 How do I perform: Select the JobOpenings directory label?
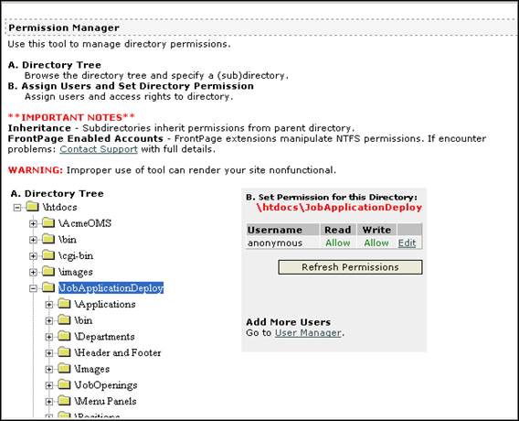[106, 385]
